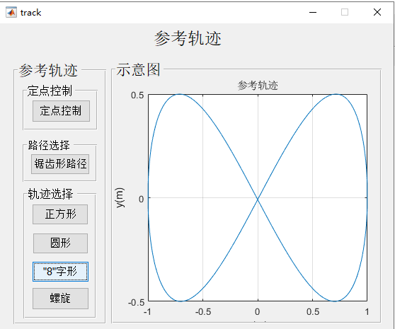
Task: Click the 定点控制 group label
Action: click(50, 91)
